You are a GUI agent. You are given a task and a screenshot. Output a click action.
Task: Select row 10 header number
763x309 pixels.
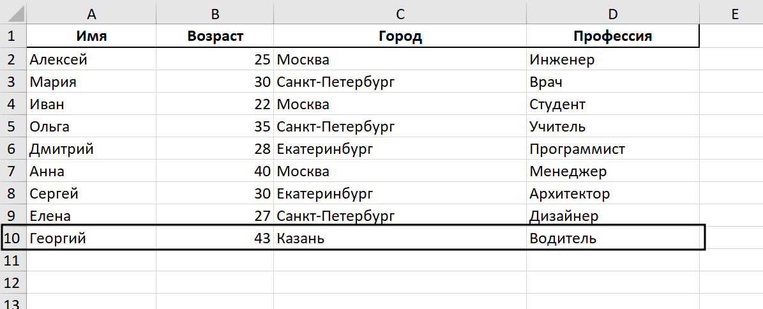13,239
